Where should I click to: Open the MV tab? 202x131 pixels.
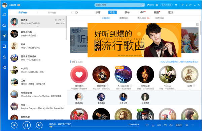click(x=142, y=12)
